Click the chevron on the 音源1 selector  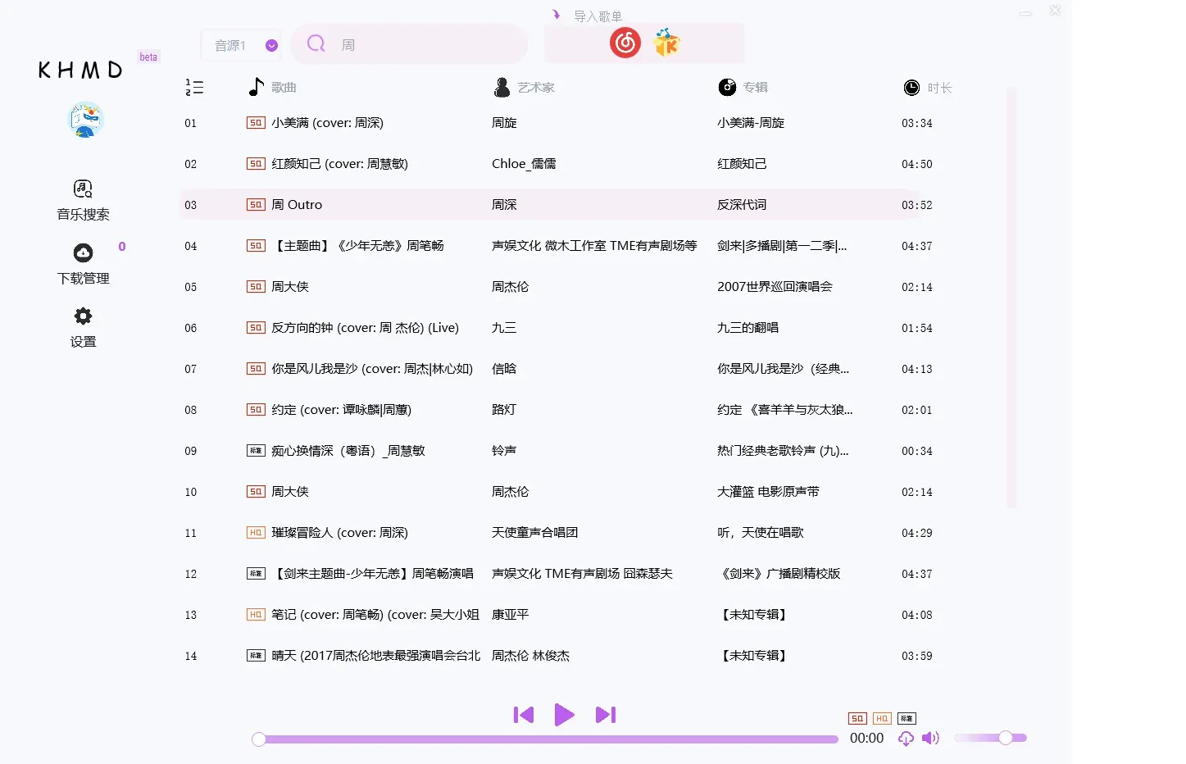tap(270, 45)
